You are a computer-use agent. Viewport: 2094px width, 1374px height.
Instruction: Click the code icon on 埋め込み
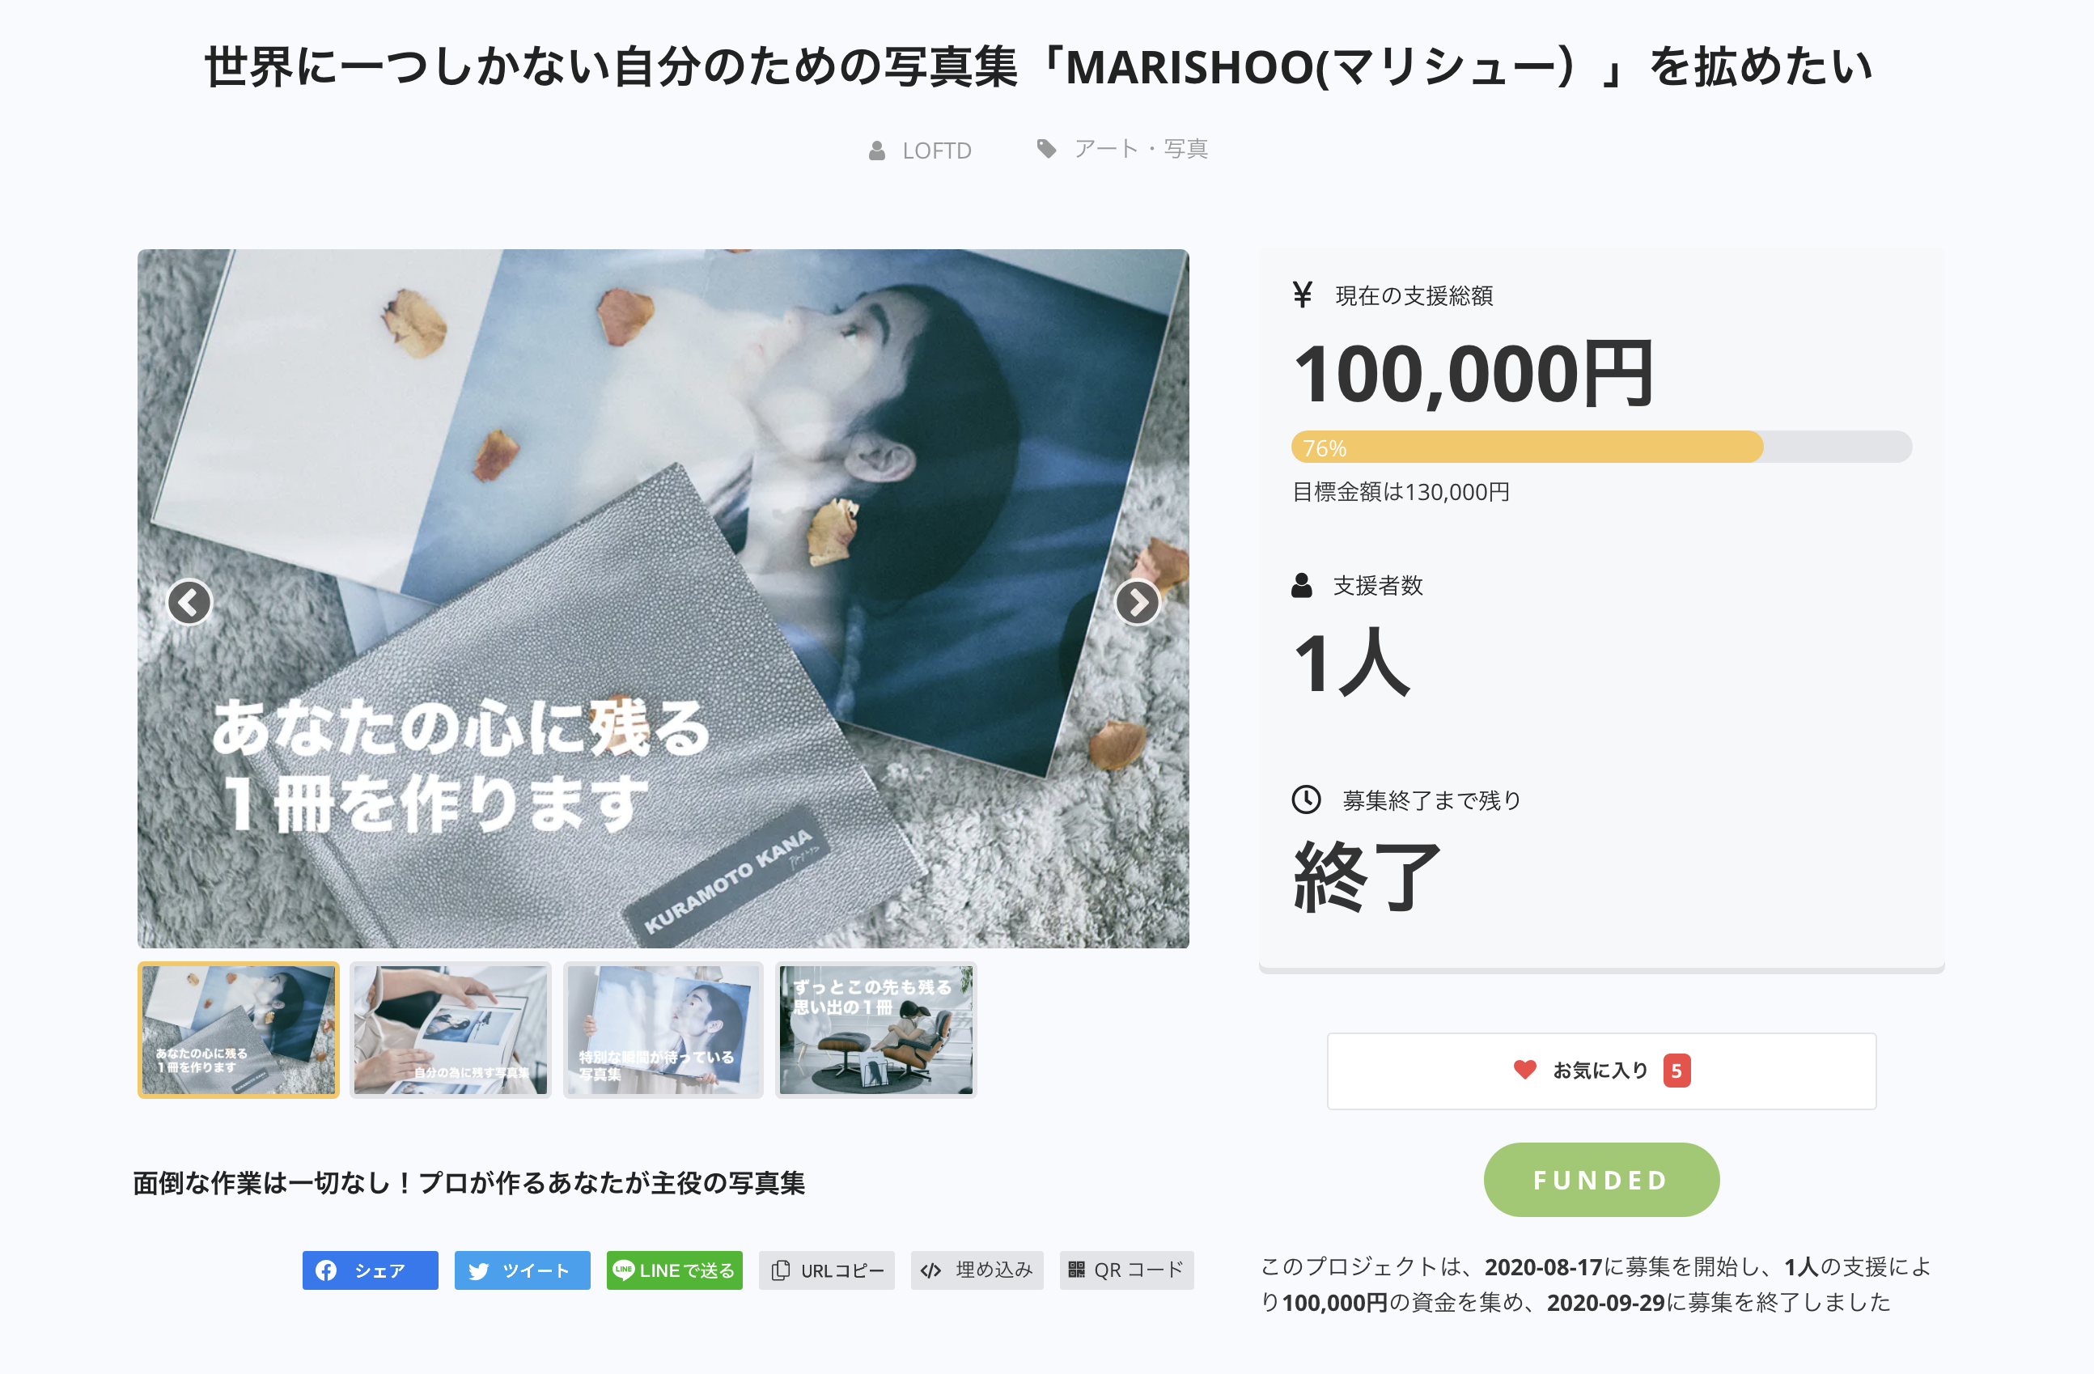tap(930, 1270)
